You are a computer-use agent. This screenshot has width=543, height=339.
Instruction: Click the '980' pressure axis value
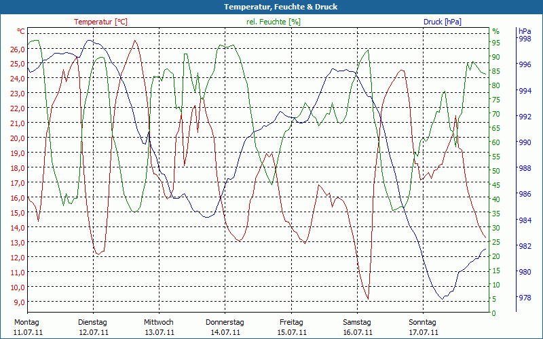[x=525, y=273]
